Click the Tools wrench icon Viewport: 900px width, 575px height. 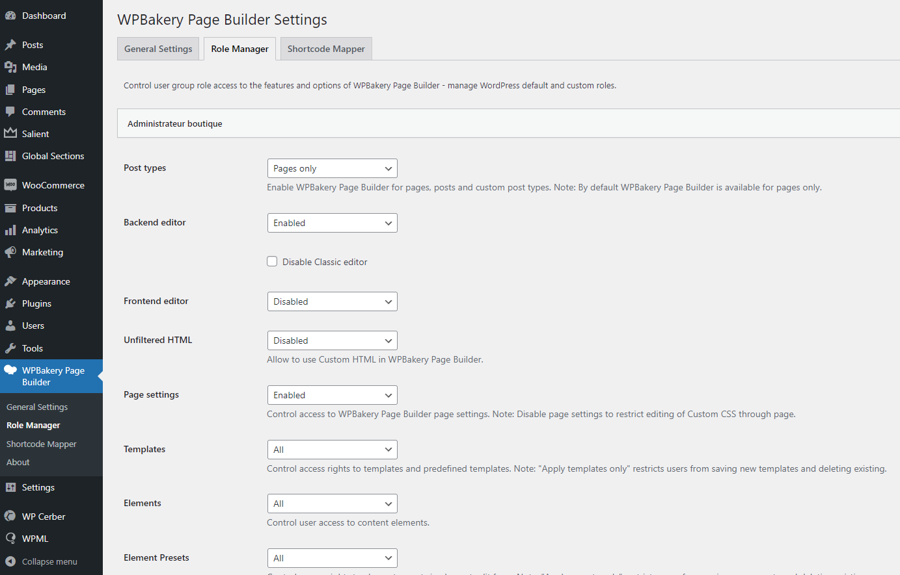(x=10, y=348)
